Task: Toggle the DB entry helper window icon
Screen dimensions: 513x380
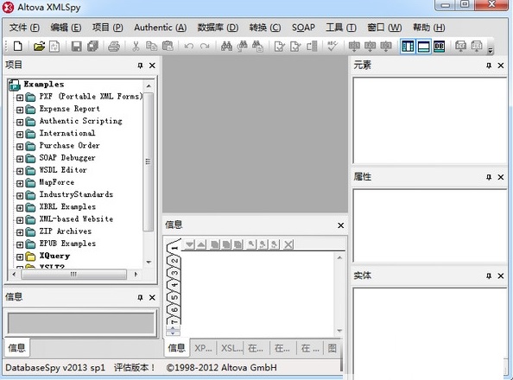Action: pos(439,46)
